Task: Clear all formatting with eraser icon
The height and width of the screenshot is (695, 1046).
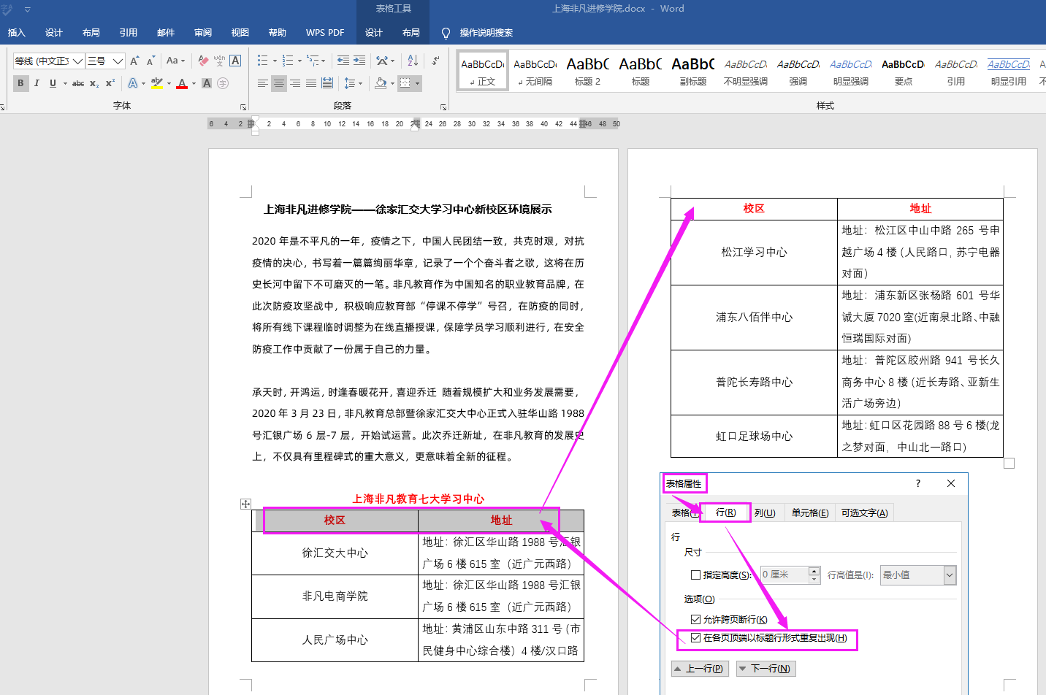Action: click(203, 61)
